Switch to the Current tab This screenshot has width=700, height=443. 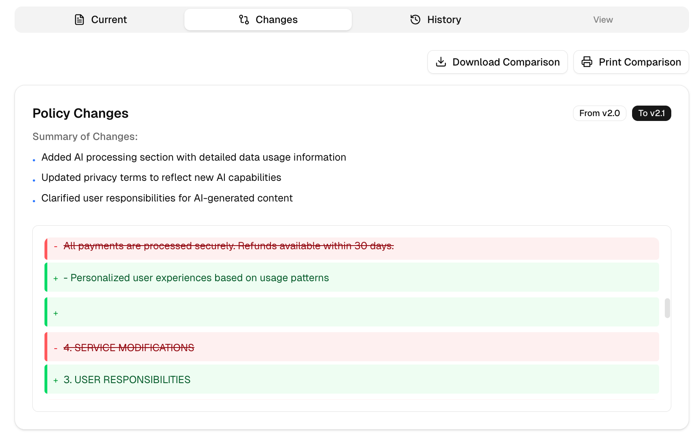point(109,19)
